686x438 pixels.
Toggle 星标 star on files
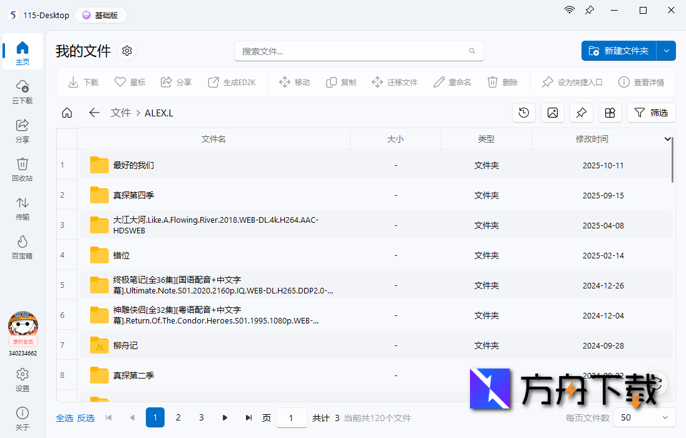click(x=129, y=82)
